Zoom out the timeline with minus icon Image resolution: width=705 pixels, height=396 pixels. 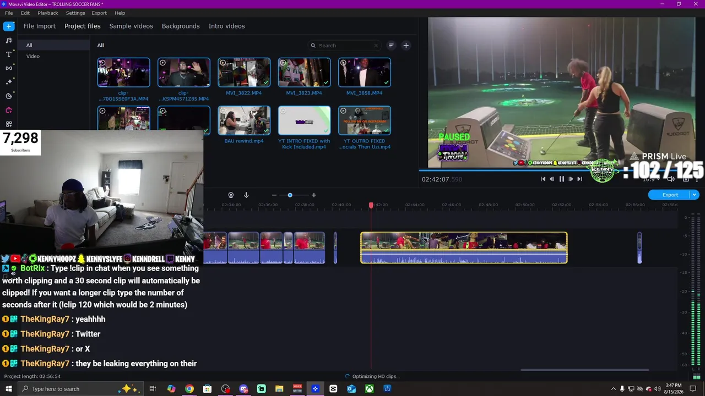click(x=274, y=195)
